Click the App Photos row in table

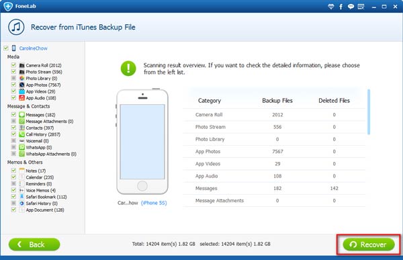(274, 151)
